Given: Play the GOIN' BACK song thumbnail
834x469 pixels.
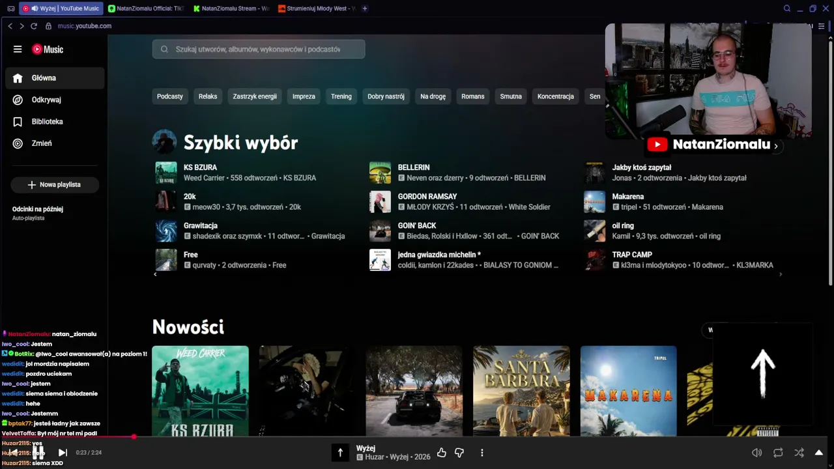Looking at the screenshot, I should point(380,231).
